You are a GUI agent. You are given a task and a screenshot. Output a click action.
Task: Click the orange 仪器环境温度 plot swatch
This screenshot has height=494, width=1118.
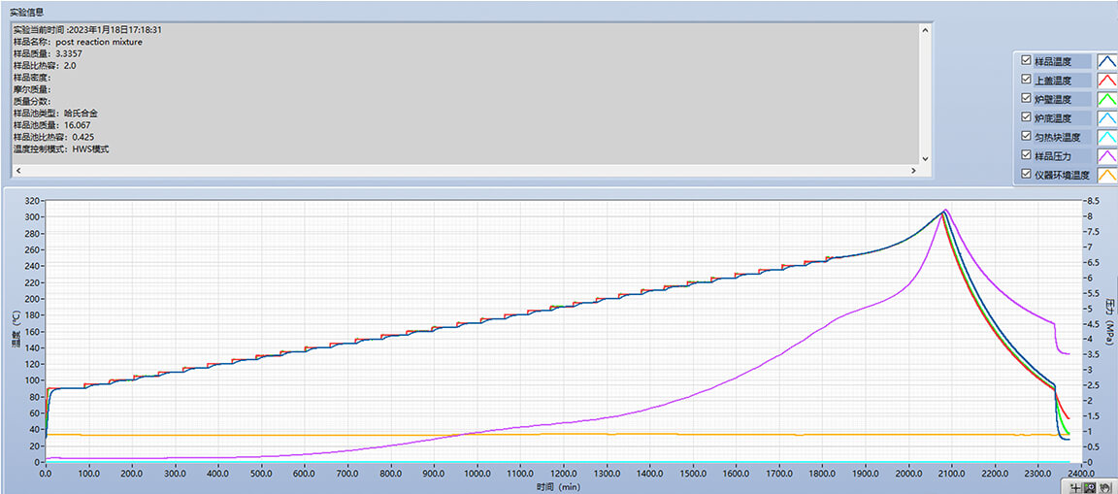pos(1106,175)
